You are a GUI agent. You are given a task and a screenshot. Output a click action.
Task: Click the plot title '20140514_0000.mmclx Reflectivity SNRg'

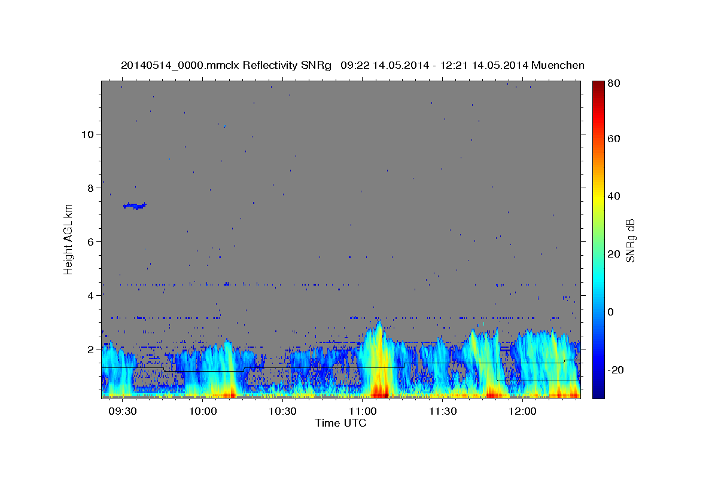[226, 65]
